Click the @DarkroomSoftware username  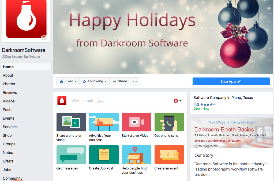coord(21,57)
